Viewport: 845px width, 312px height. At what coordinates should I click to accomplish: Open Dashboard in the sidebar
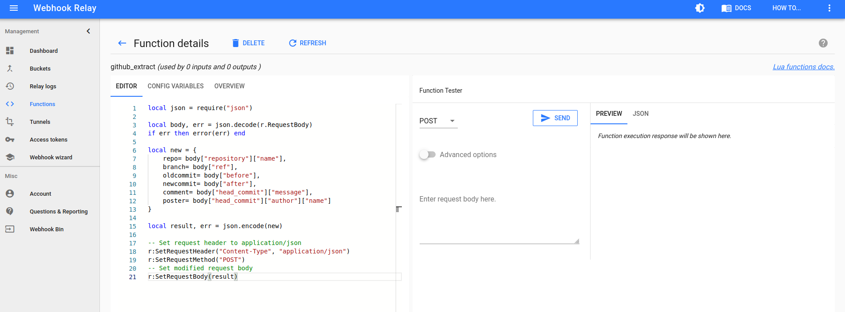(44, 51)
